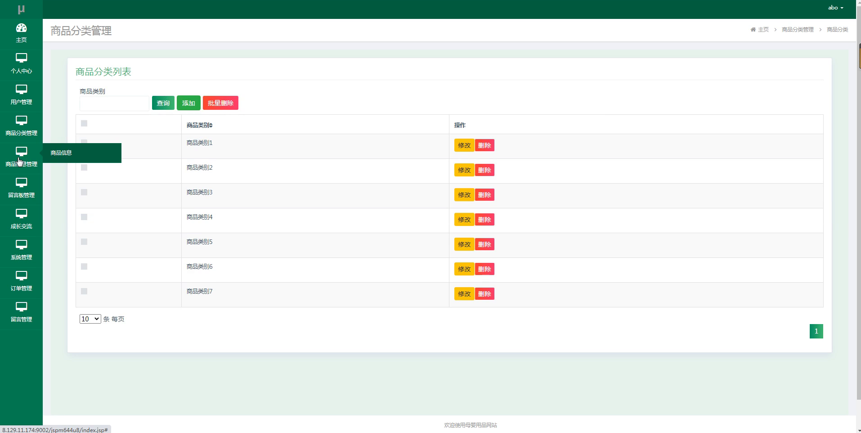
Task: Select the 商品类别4 cell text
Action: click(199, 217)
